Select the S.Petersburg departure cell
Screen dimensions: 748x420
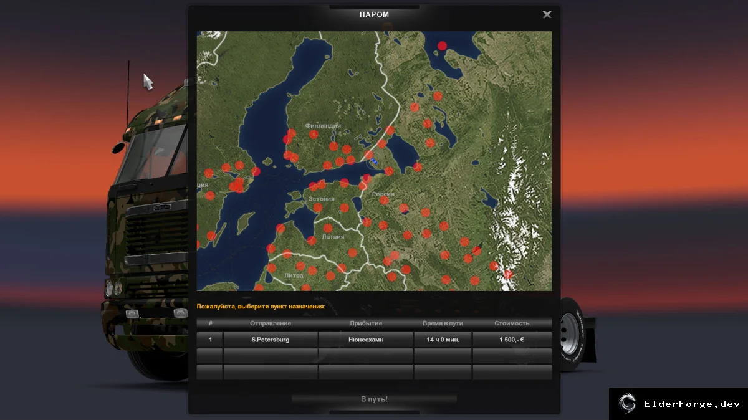(271, 340)
